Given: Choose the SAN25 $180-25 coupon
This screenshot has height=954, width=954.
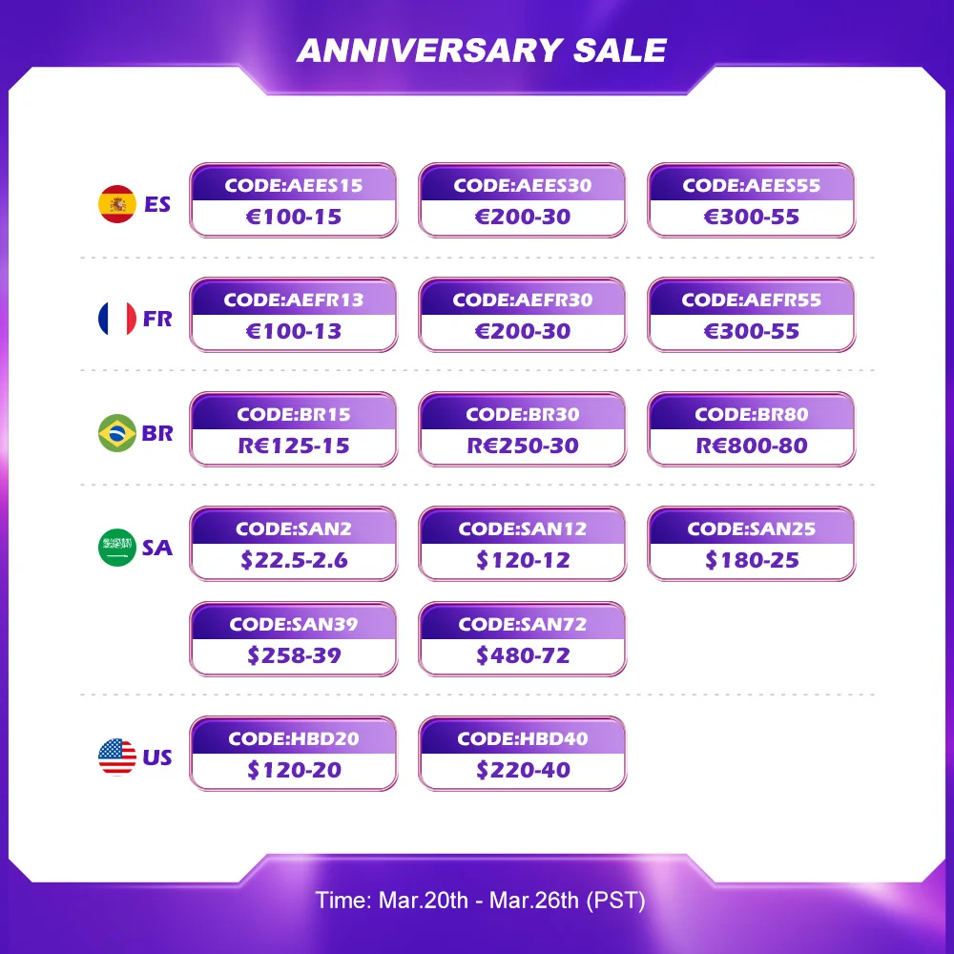Looking at the screenshot, I should coord(752,544).
